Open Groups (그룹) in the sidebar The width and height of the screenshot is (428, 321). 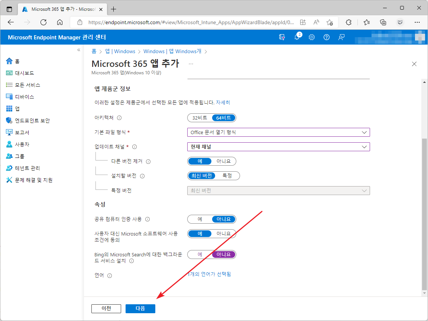15,156
